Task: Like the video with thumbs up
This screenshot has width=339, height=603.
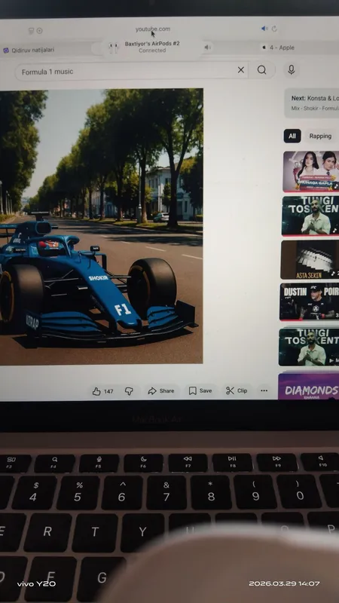Action: tap(103, 391)
